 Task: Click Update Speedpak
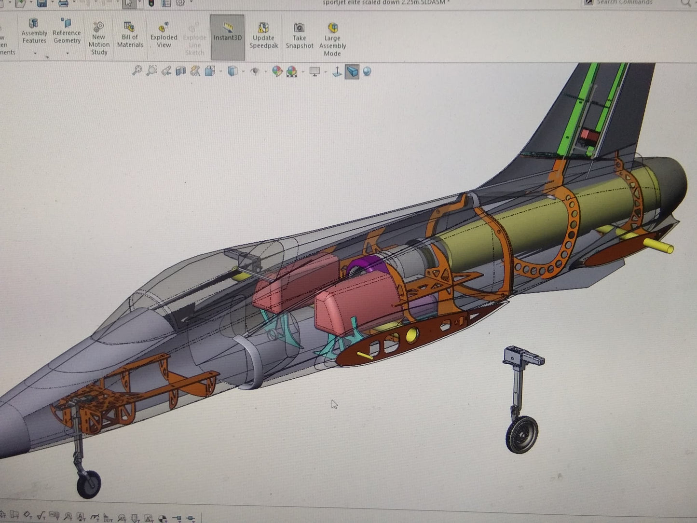pos(263,35)
